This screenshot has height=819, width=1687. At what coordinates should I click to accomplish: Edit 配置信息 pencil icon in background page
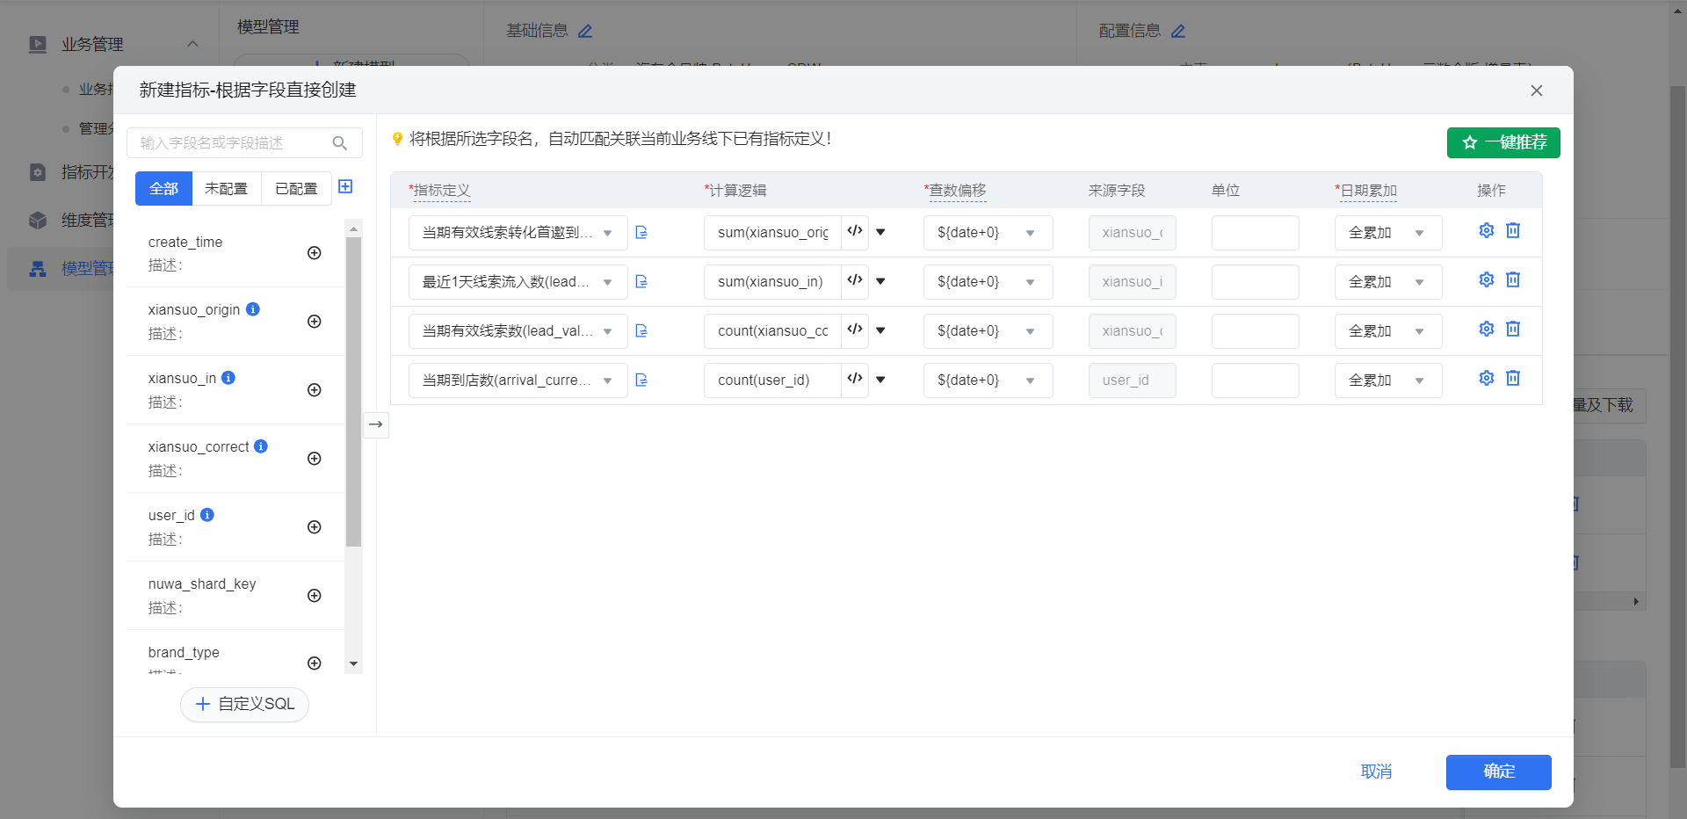pos(1178,32)
